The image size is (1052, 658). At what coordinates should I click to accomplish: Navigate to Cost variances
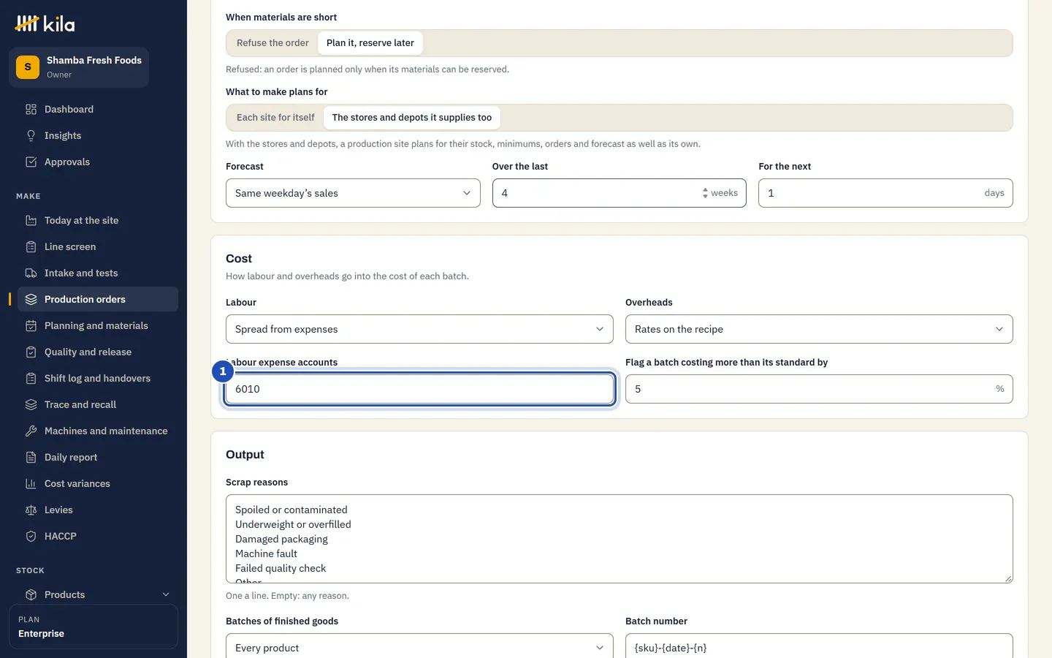(98, 484)
